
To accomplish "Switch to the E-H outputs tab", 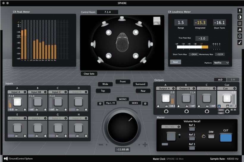I will pos(233,80).
